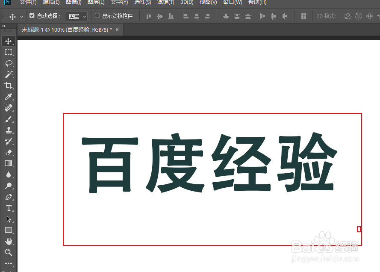Distribute left edges of layers
Image resolution: width=380 pixels, height=272 pixels.
pos(262,16)
